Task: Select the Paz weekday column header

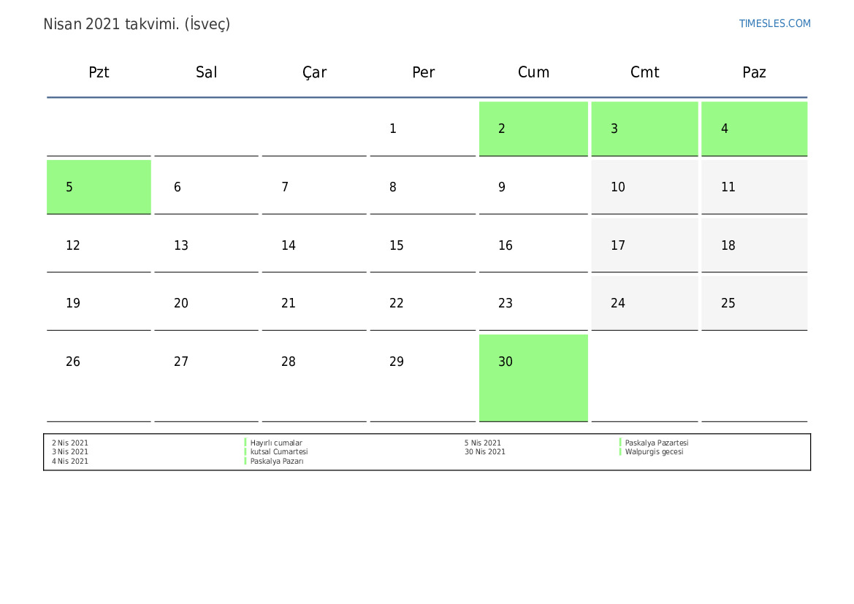Action: [754, 72]
